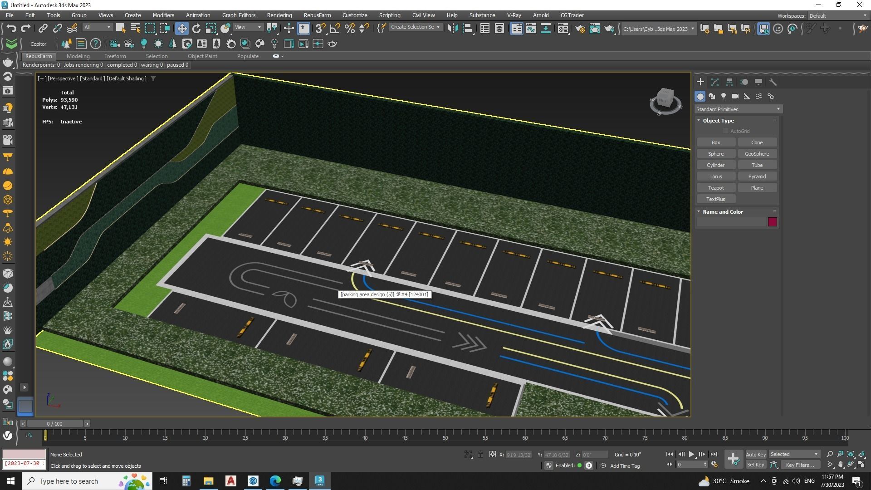Viewport: 871px width, 490px height.
Task: Expand the Selected key filter dropdown
Action: point(794,454)
